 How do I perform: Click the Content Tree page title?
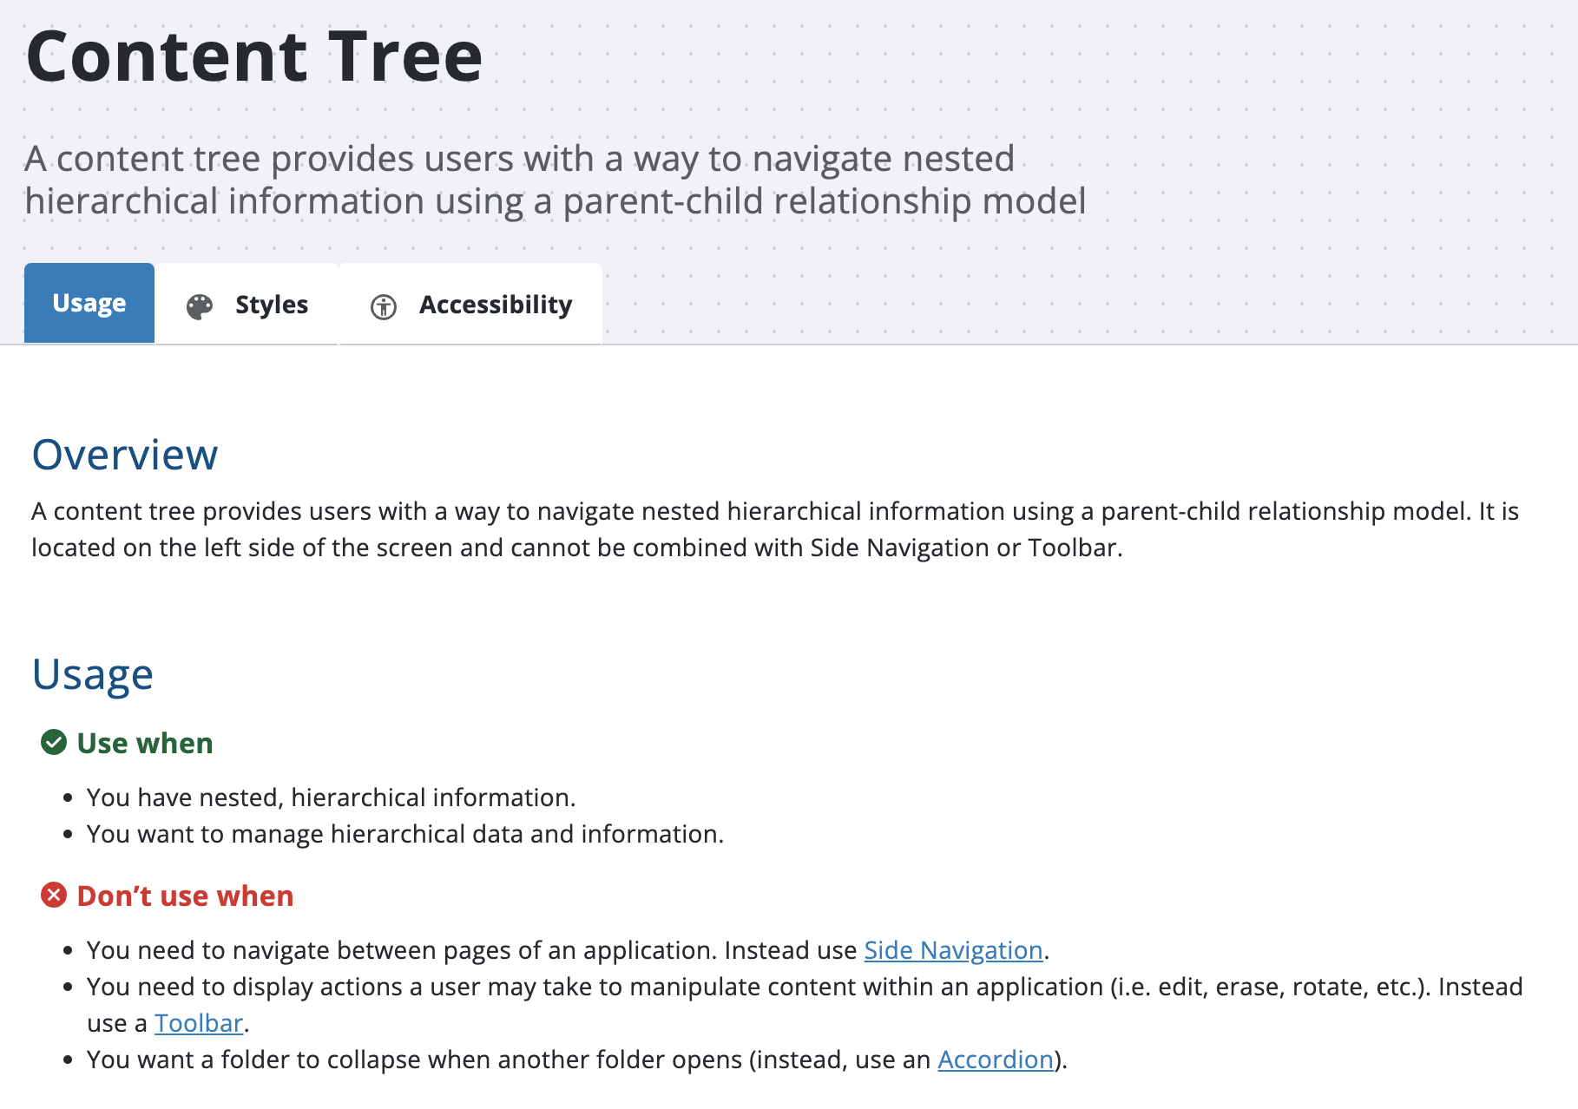tap(254, 57)
